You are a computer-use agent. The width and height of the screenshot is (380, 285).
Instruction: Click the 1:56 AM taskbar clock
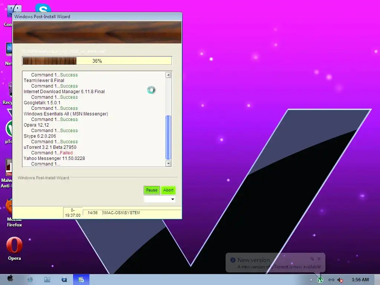pos(360,280)
